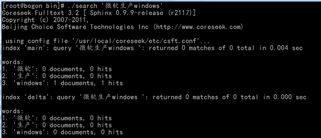Click the 'words:' label under the main index

(12, 62)
